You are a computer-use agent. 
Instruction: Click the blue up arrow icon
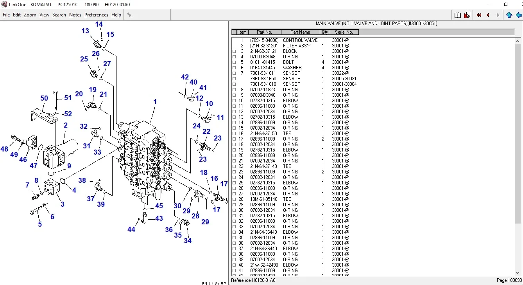509,15
